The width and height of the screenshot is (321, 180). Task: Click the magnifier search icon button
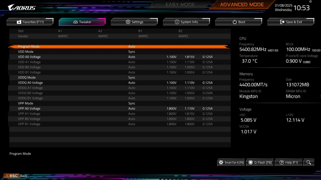click(x=309, y=162)
